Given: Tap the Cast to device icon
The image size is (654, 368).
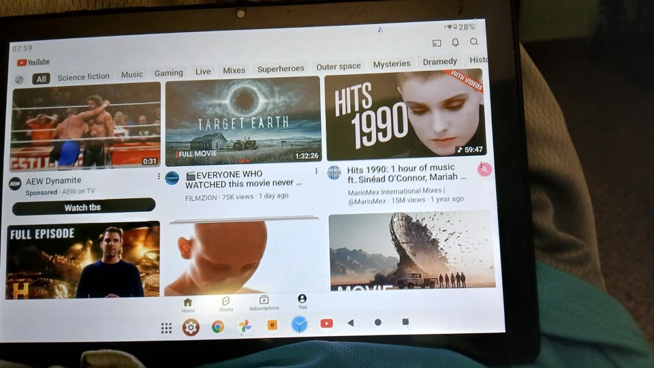Looking at the screenshot, I should [x=437, y=43].
